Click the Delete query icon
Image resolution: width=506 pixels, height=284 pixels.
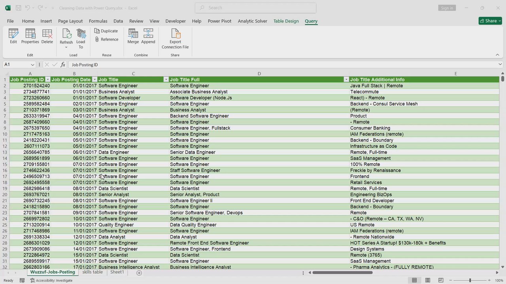[x=47, y=36]
